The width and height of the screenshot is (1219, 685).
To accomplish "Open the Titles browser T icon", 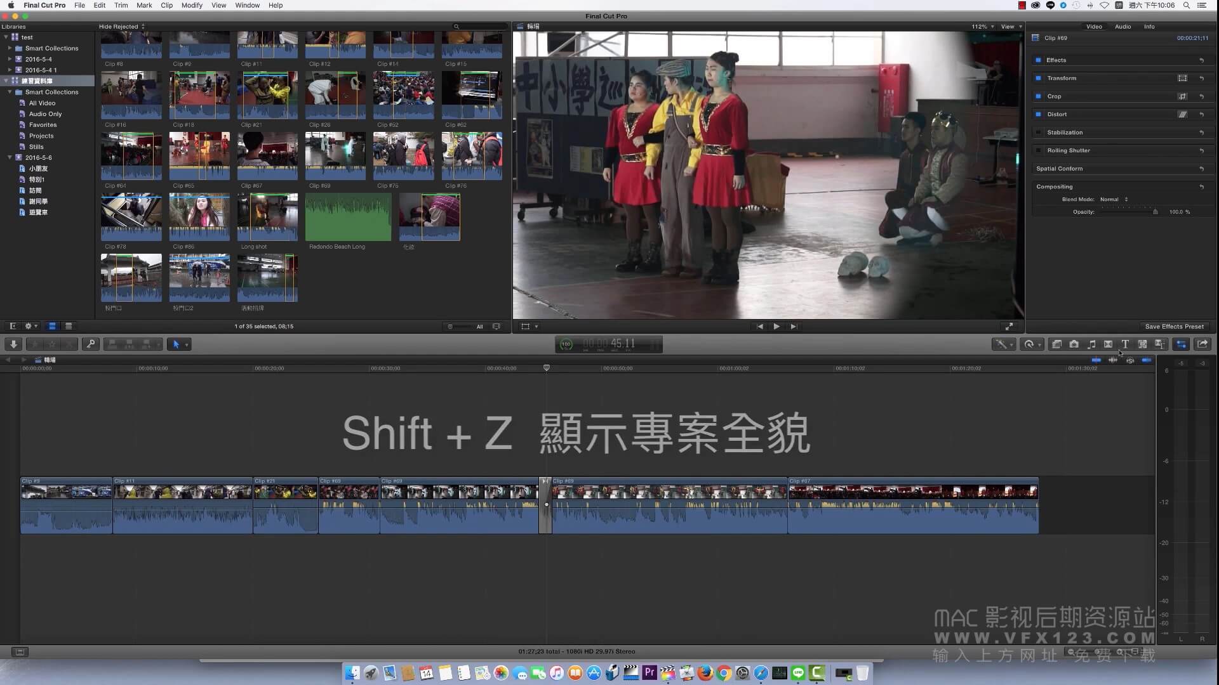I will [1125, 344].
